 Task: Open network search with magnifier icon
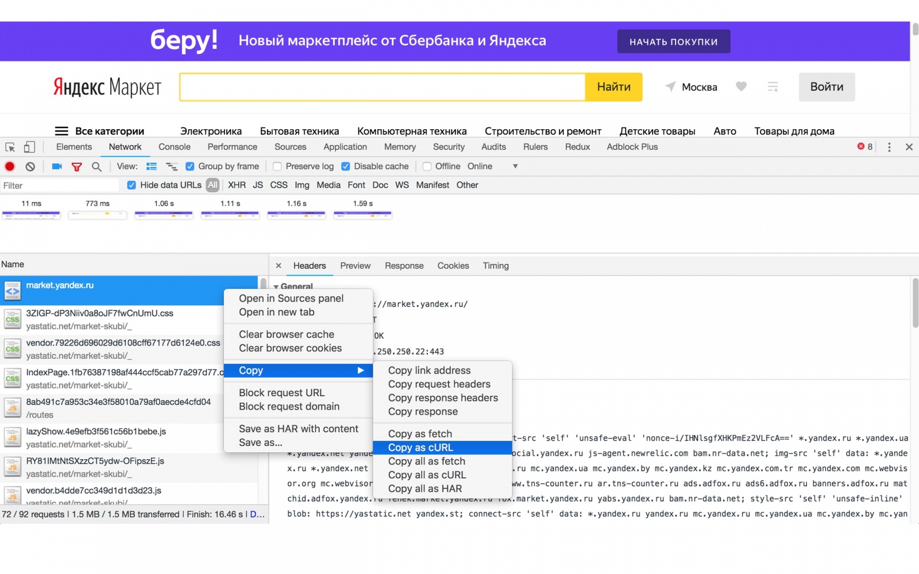(96, 166)
